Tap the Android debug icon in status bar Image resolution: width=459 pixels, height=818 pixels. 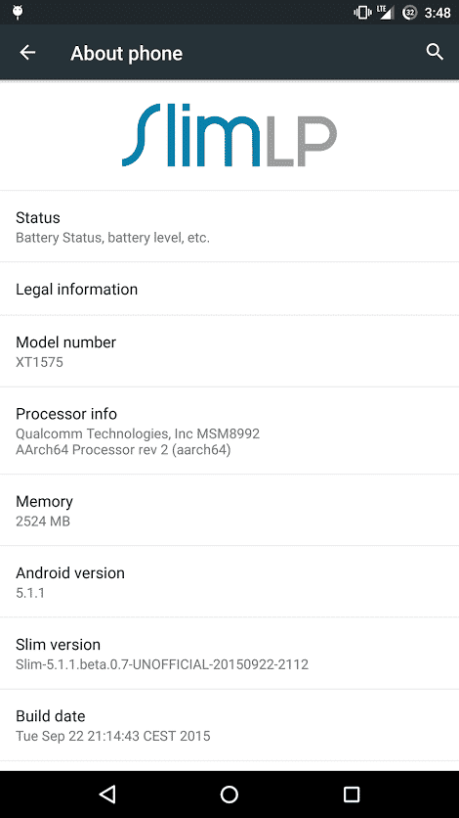[x=18, y=12]
